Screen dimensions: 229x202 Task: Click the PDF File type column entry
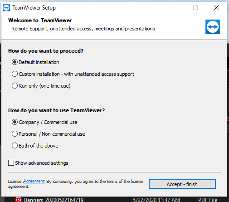(x=208, y=200)
